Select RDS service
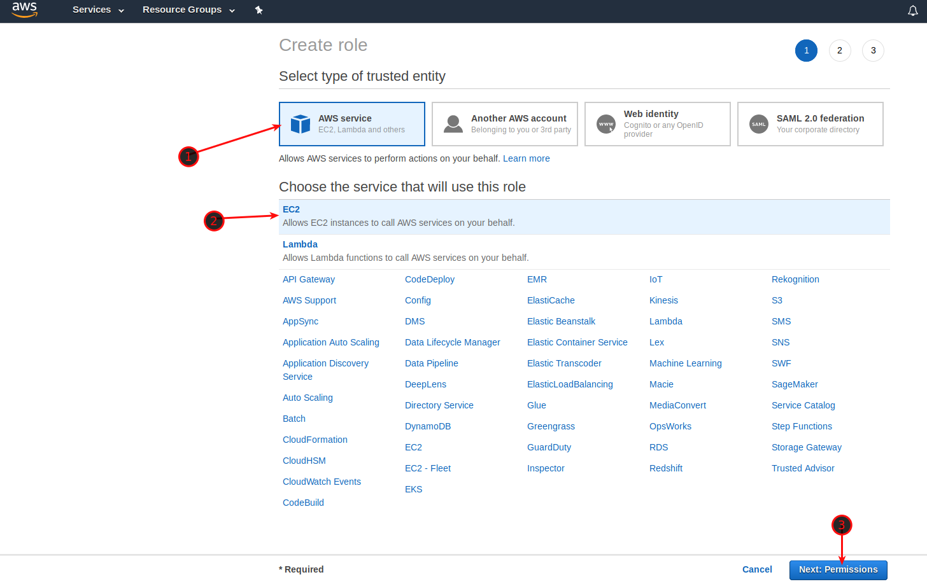This screenshot has height=584, width=927. tap(659, 447)
